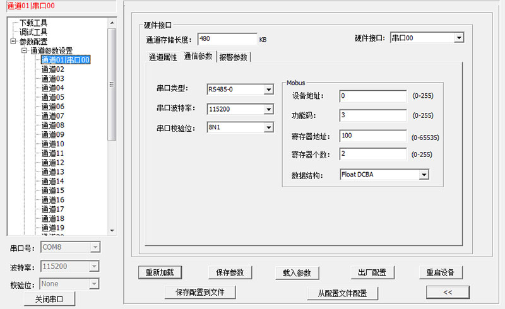
Task: Select 通道12 in the tree
Action: click(x=53, y=163)
